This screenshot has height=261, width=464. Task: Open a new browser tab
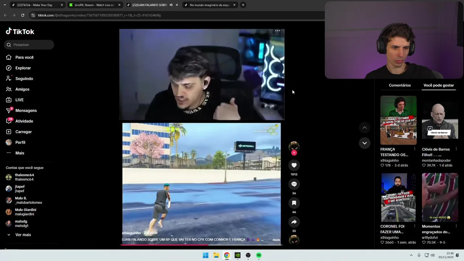coord(243,5)
